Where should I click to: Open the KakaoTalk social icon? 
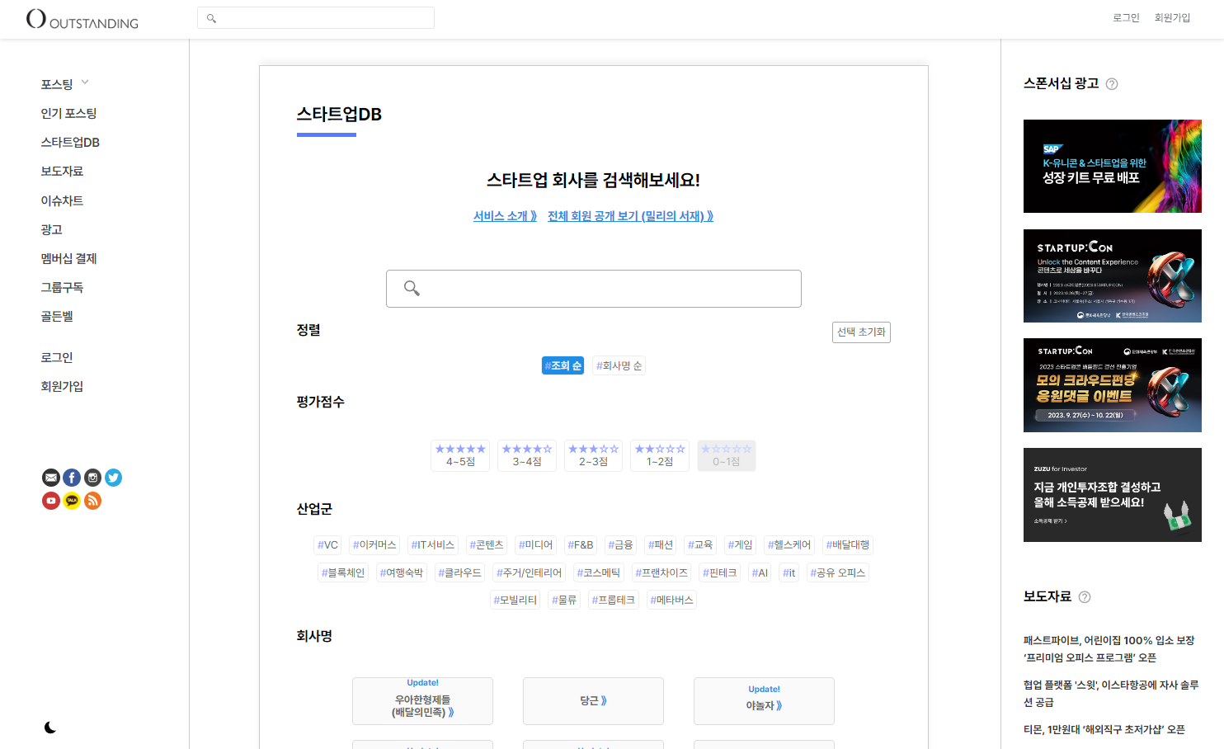pyautogui.click(x=72, y=501)
